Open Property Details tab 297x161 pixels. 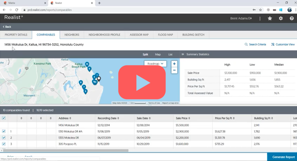tap(16, 35)
